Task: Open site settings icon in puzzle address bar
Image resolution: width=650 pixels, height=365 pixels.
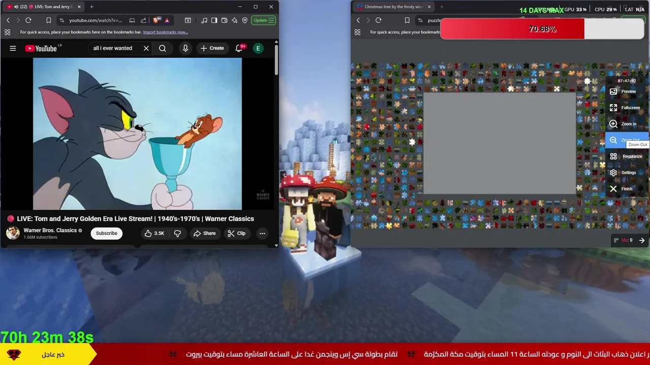Action: pos(420,20)
